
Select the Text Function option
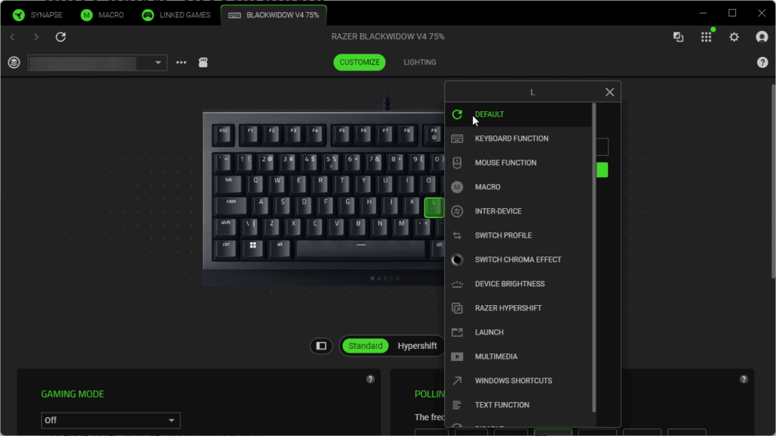(x=518, y=405)
